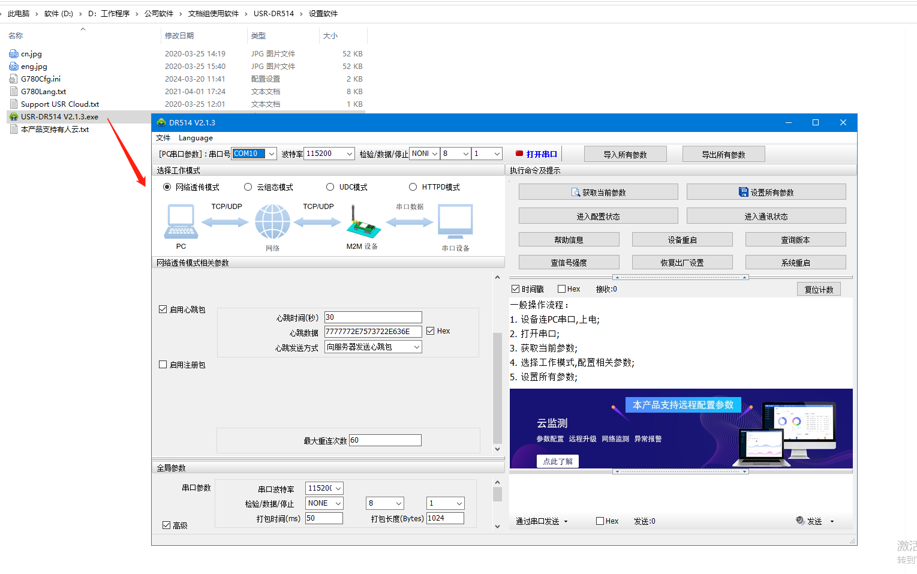Expand the 115200 baud rate dropdown in toolbar
The height and width of the screenshot is (574, 917).
point(349,154)
